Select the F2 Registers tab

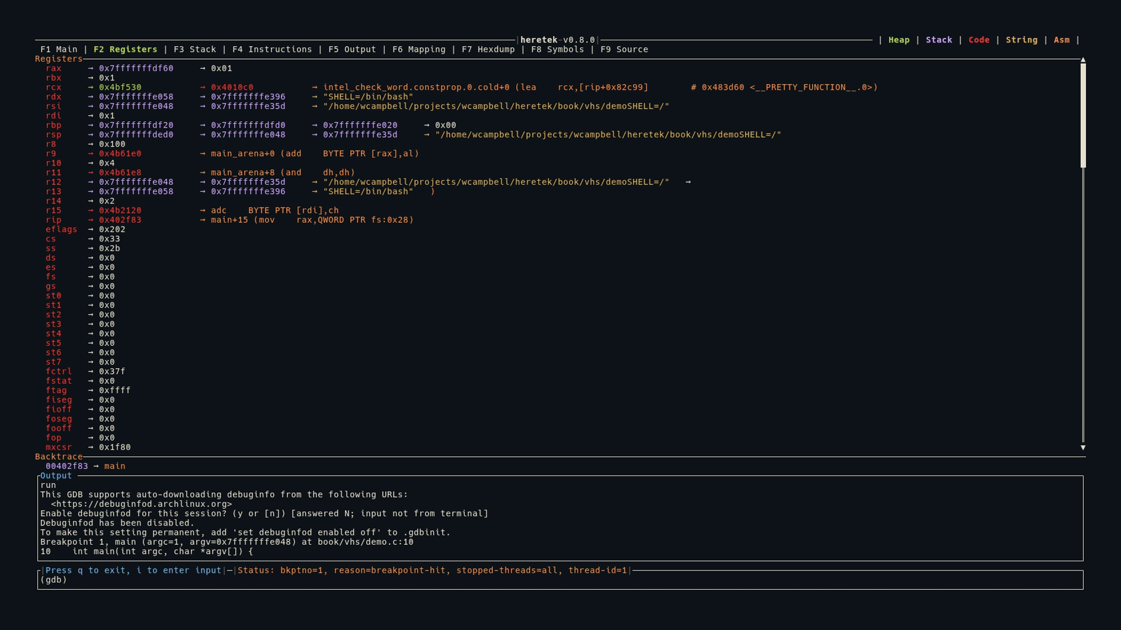click(x=126, y=50)
